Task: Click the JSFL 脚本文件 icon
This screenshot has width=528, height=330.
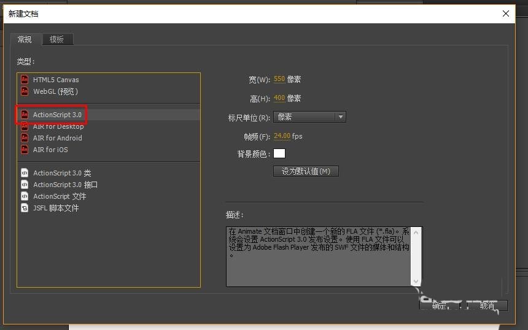Action: [x=25, y=208]
